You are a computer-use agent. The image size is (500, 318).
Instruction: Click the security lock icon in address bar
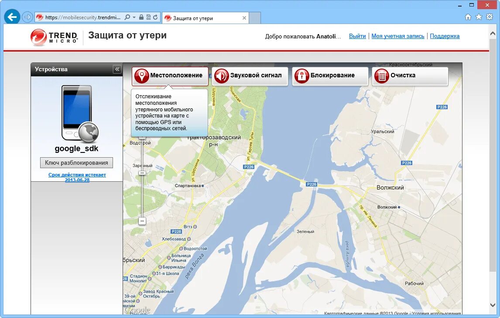click(x=141, y=17)
